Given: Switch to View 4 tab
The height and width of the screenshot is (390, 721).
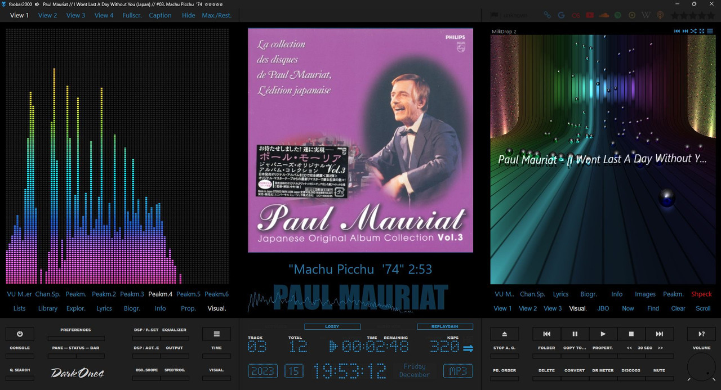Looking at the screenshot, I should click(x=104, y=15).
